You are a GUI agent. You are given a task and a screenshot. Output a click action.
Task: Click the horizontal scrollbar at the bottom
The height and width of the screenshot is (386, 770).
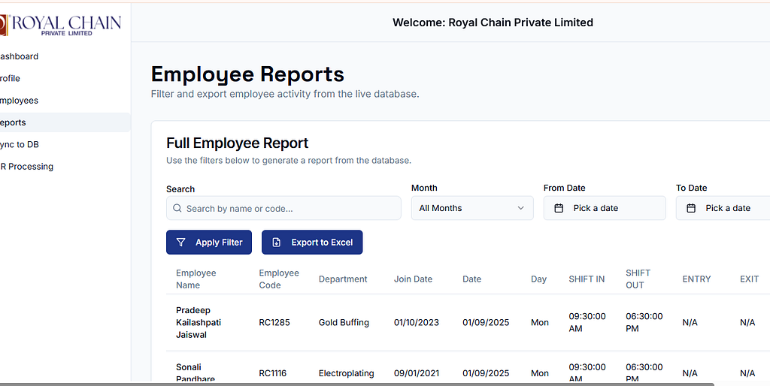click(x=356, y=384)
